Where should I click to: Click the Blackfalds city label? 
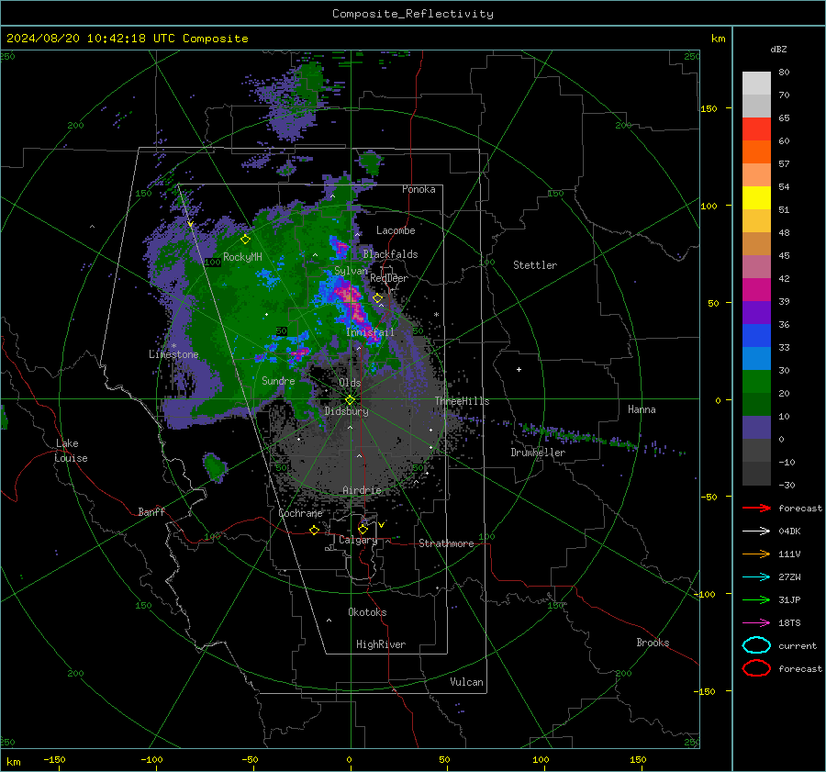[x=390, y=254]
